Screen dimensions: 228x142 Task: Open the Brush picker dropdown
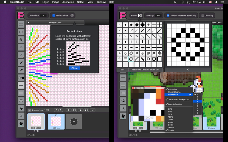(140, 16)
